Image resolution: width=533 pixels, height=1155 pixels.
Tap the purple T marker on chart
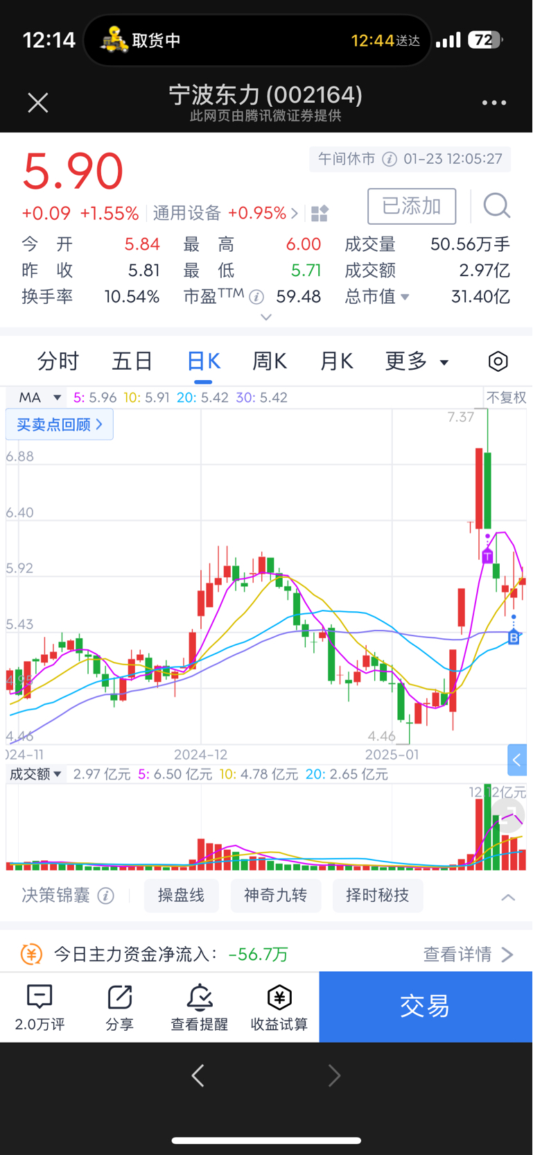[487, 556]
